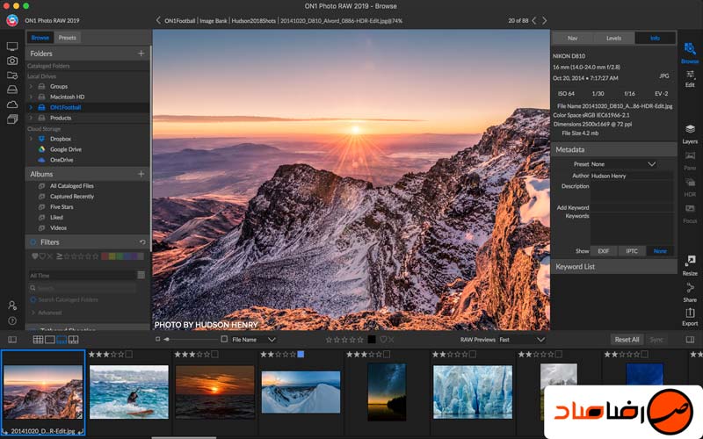Reset filters with the Filters undo arrow

[x=142, y=242]
